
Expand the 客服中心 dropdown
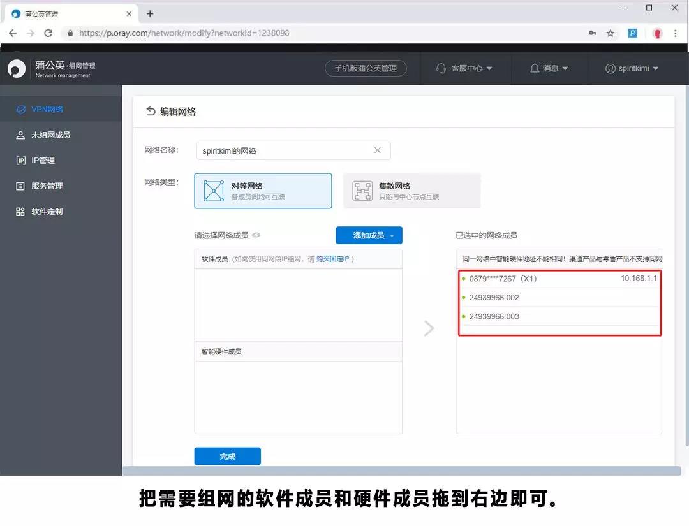[x=464, y=68]
